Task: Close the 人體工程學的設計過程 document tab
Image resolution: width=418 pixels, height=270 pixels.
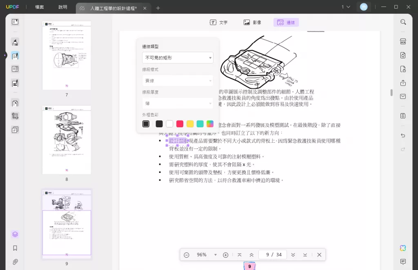Action: tap(145, 8)
